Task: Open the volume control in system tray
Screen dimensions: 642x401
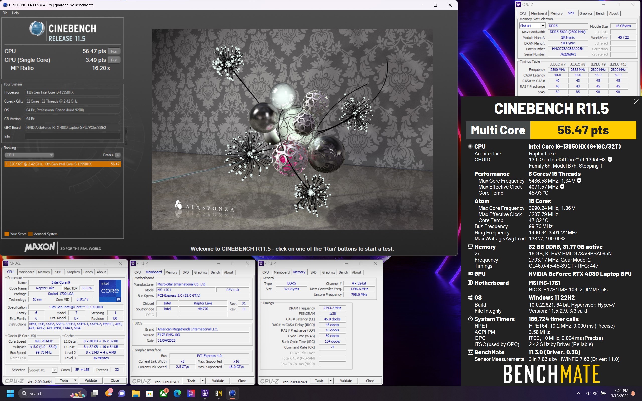Action: coord(595,393)
